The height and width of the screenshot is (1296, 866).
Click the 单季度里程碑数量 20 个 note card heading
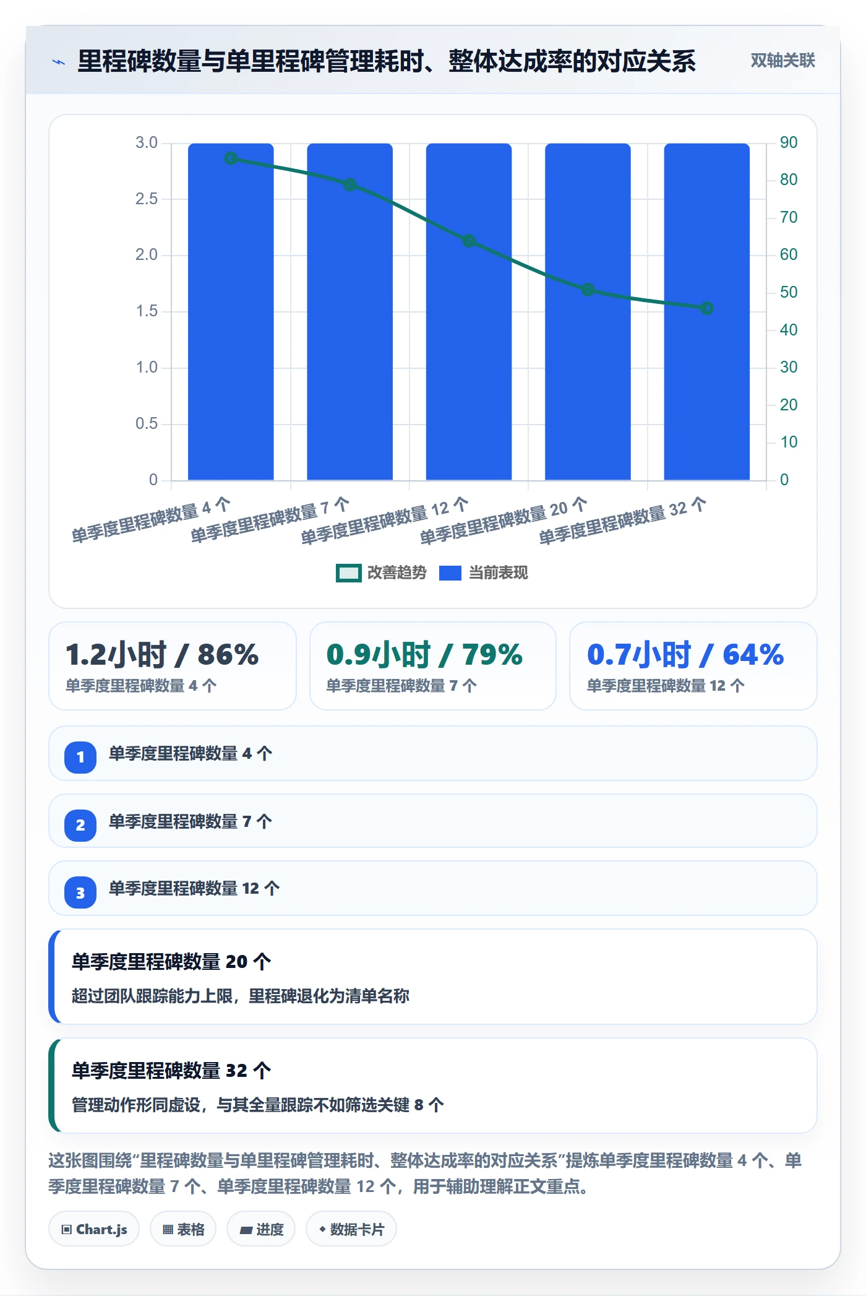click(171, 961)
